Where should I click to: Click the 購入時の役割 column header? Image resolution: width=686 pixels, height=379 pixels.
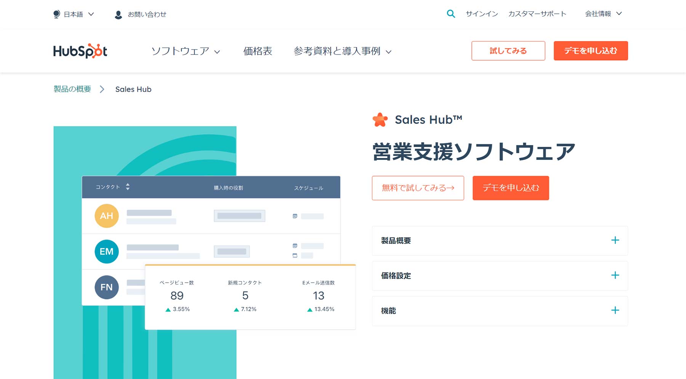[x=228, y=188]
